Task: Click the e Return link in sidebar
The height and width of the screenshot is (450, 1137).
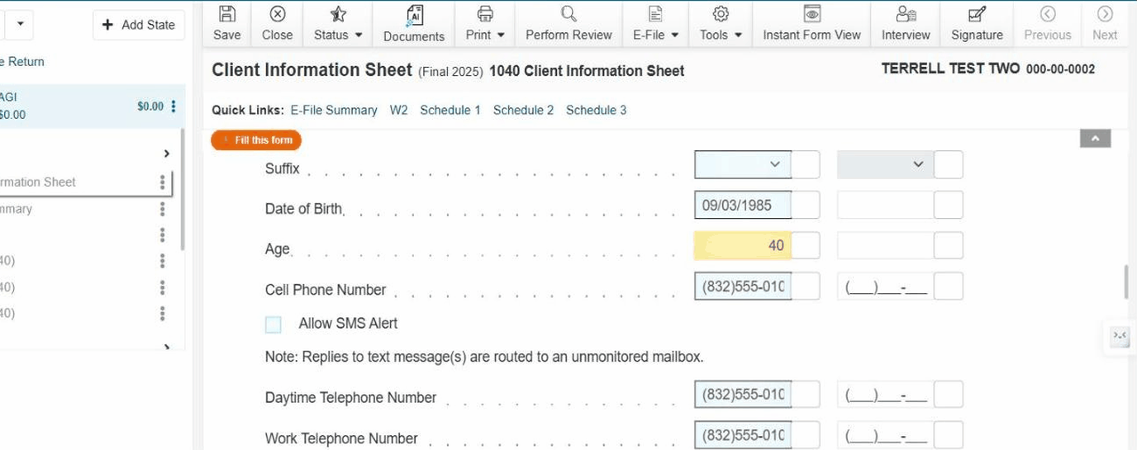Action: pos(22,62)
